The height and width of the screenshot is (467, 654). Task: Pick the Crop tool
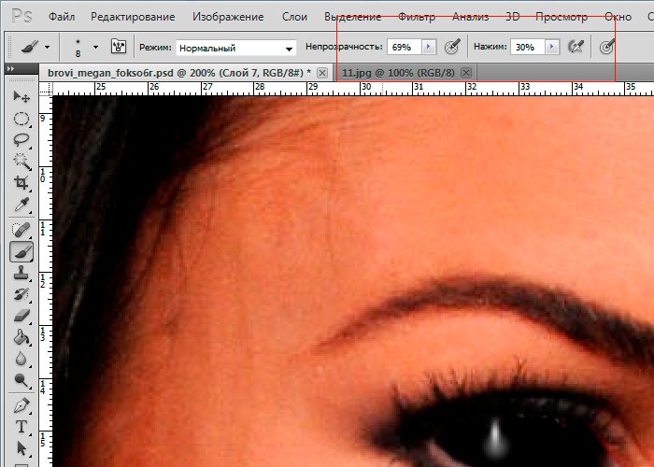tap(21, 183)
